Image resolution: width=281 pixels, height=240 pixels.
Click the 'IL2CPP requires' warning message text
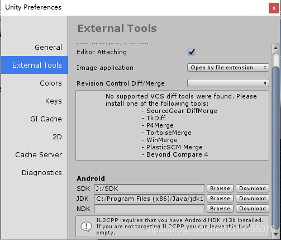click(x=179, y=227)
